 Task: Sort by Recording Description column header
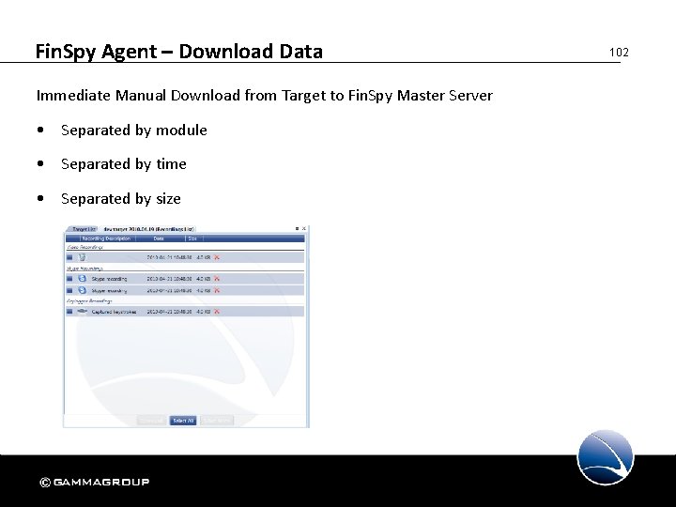tap(106, 238)
